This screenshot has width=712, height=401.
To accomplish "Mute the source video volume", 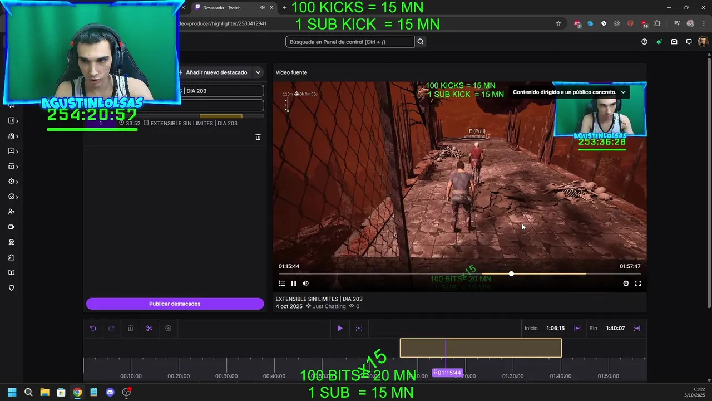I will 305,283.
